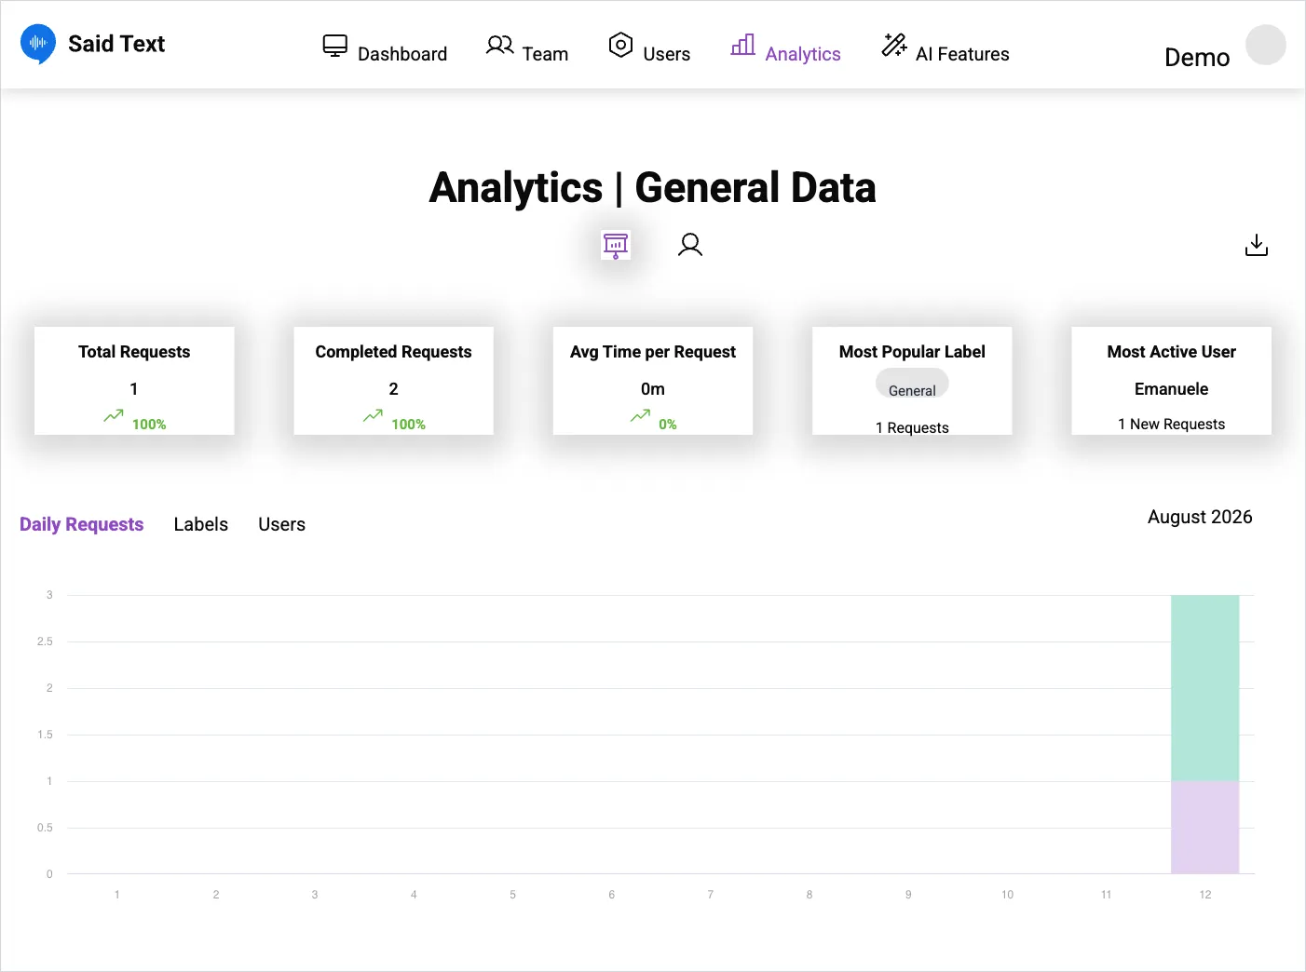Click the Completed Requests trend arrow icon
Viewport: 1306px width, 972px height.
373,416
